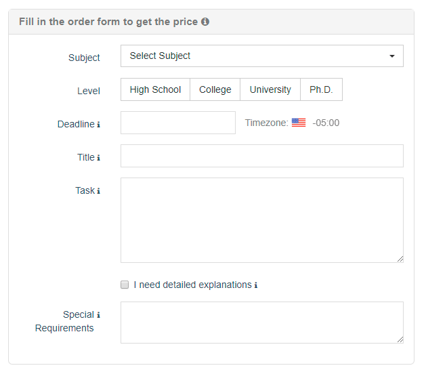Choose the University level option
Viewport: 426px width, 372px height.
270,90
